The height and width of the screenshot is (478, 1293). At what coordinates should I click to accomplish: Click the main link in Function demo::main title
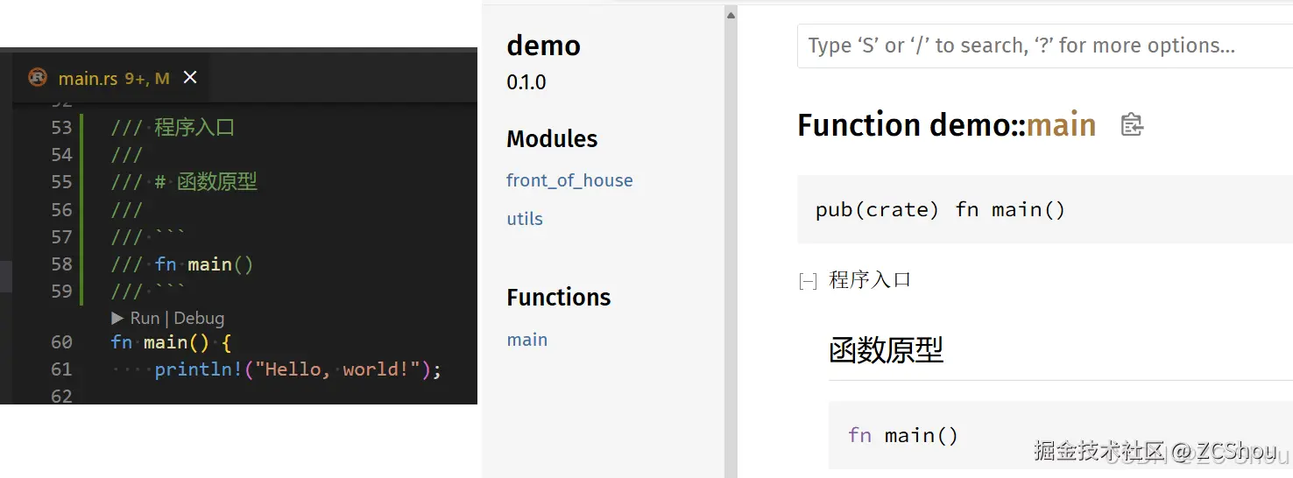1061,125
